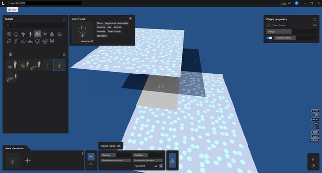The width and height of the screenshot is (322, 173).
Task: Select the sprout plants category icon
Action: (45, 34)
